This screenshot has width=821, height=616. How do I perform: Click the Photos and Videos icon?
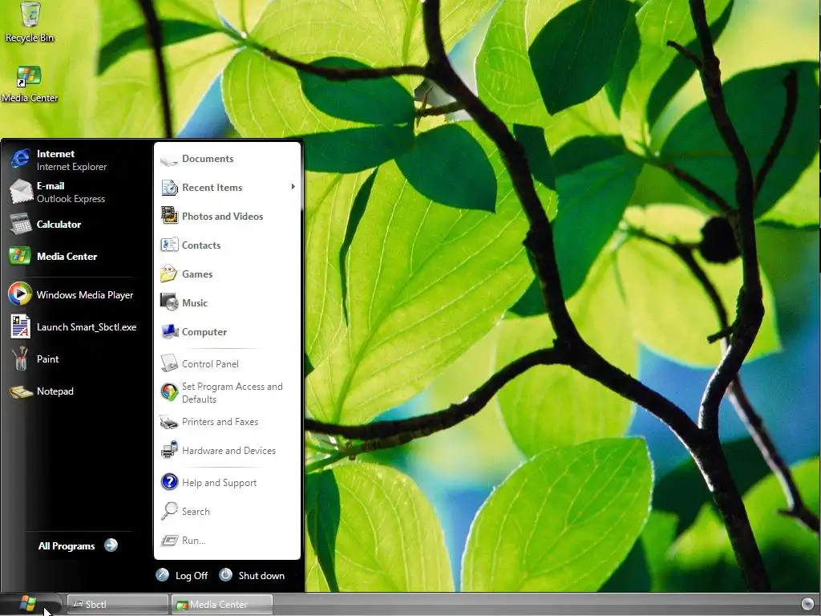[x=169, y=216]
